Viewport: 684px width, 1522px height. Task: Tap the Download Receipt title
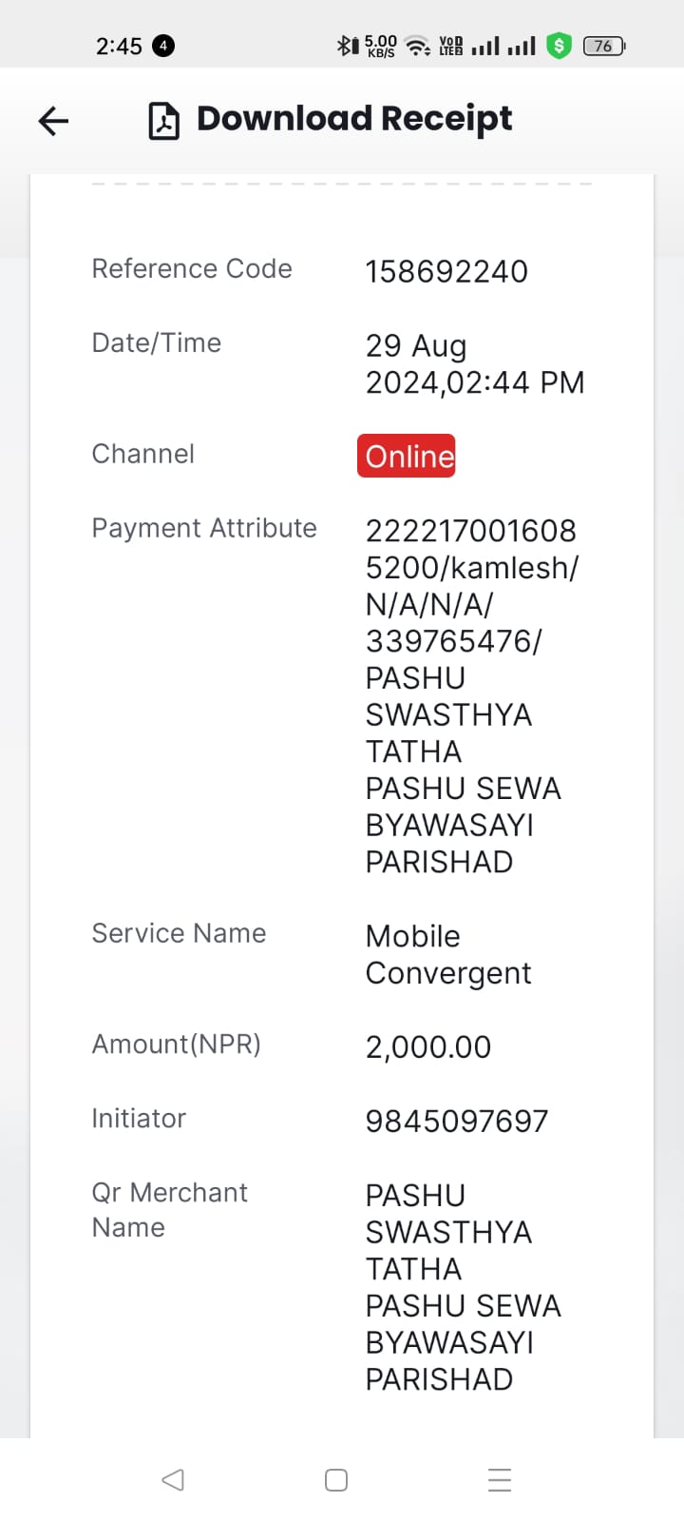tap(354, 119)
